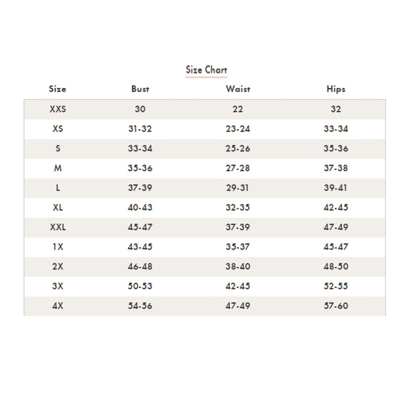Viewport: 403px width, 403px height.
Task: Click the 1X size row label
Action: point(58,247)
